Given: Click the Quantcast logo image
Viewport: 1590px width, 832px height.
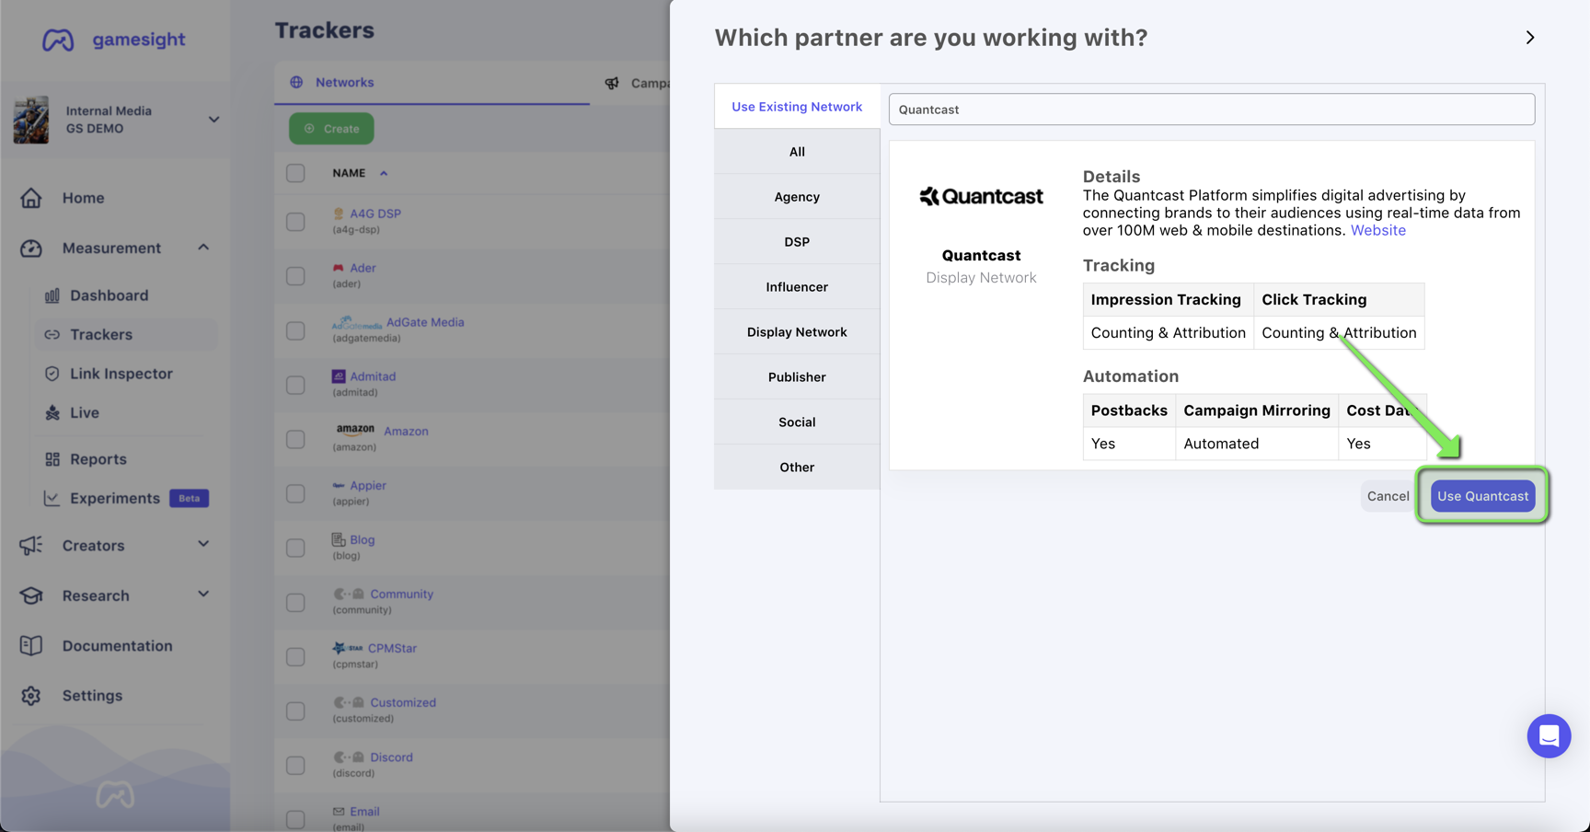Looking at the screenshot, I should (981, 196).
